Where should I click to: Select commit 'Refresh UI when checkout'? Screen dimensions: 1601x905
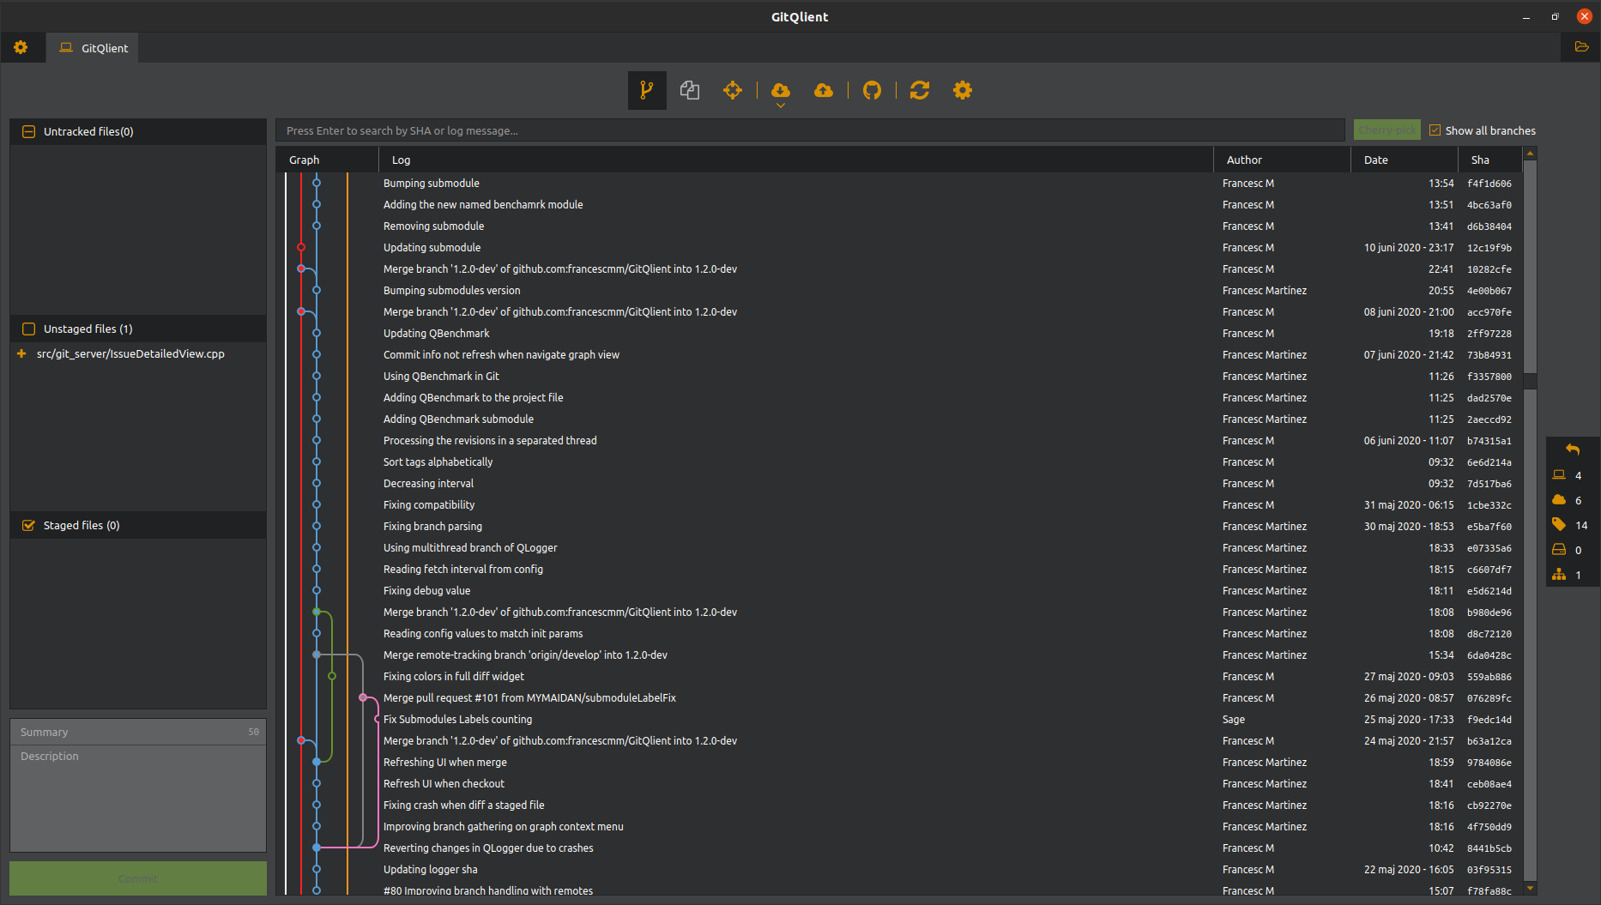[x=444, y=783]
